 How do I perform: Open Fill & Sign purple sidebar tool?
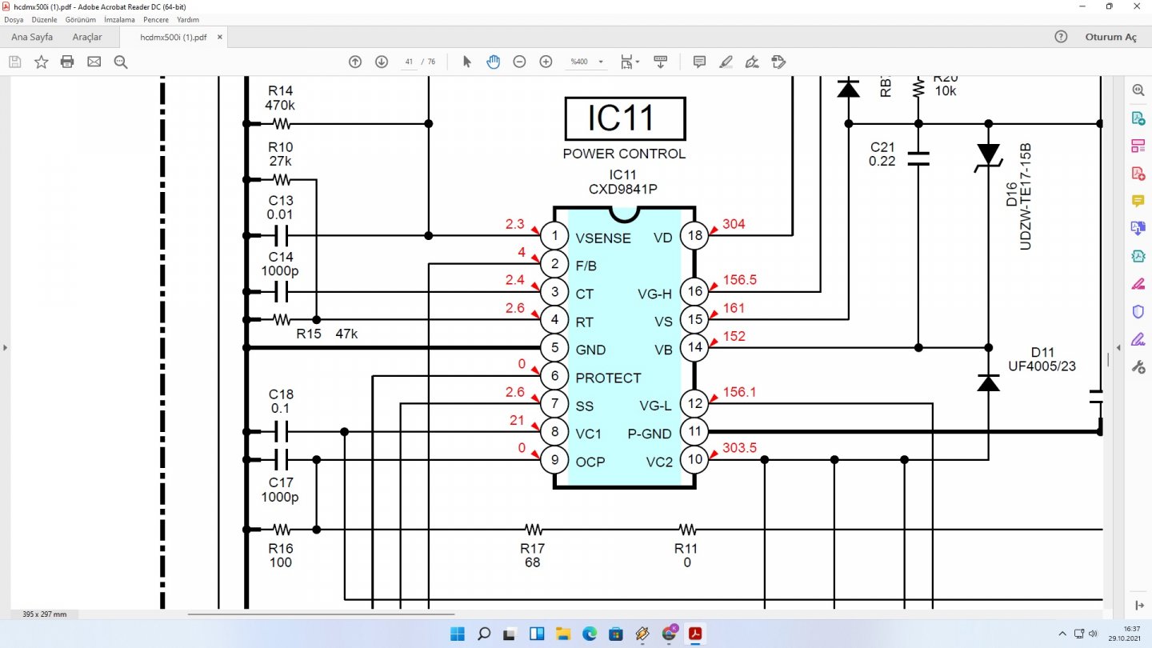(x=1138, y=339)
